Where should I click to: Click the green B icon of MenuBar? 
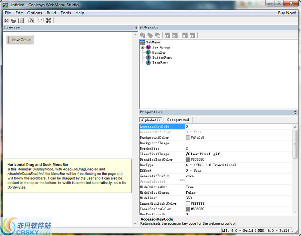point(148,52)
